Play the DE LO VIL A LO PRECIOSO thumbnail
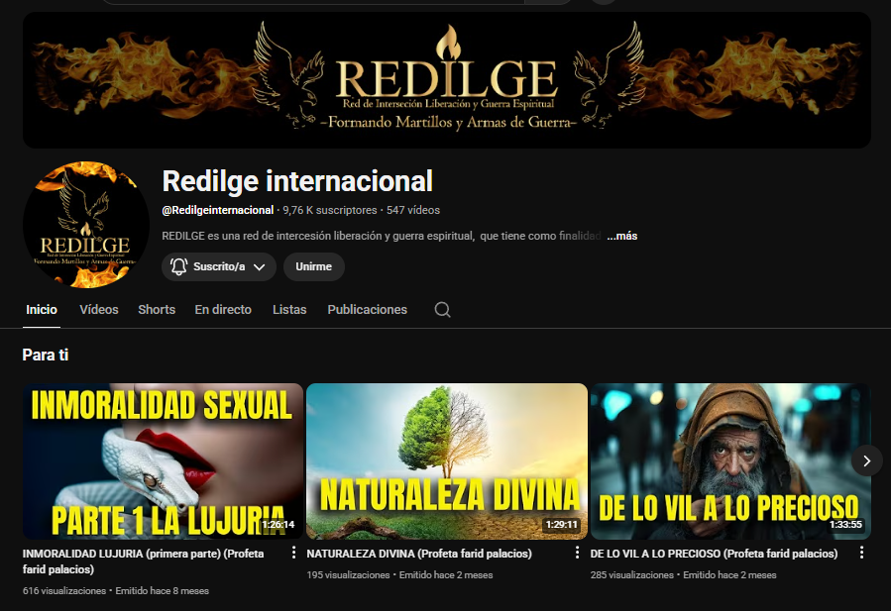 729,460
